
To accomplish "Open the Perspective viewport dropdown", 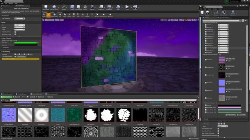I will tap(50, 20).
